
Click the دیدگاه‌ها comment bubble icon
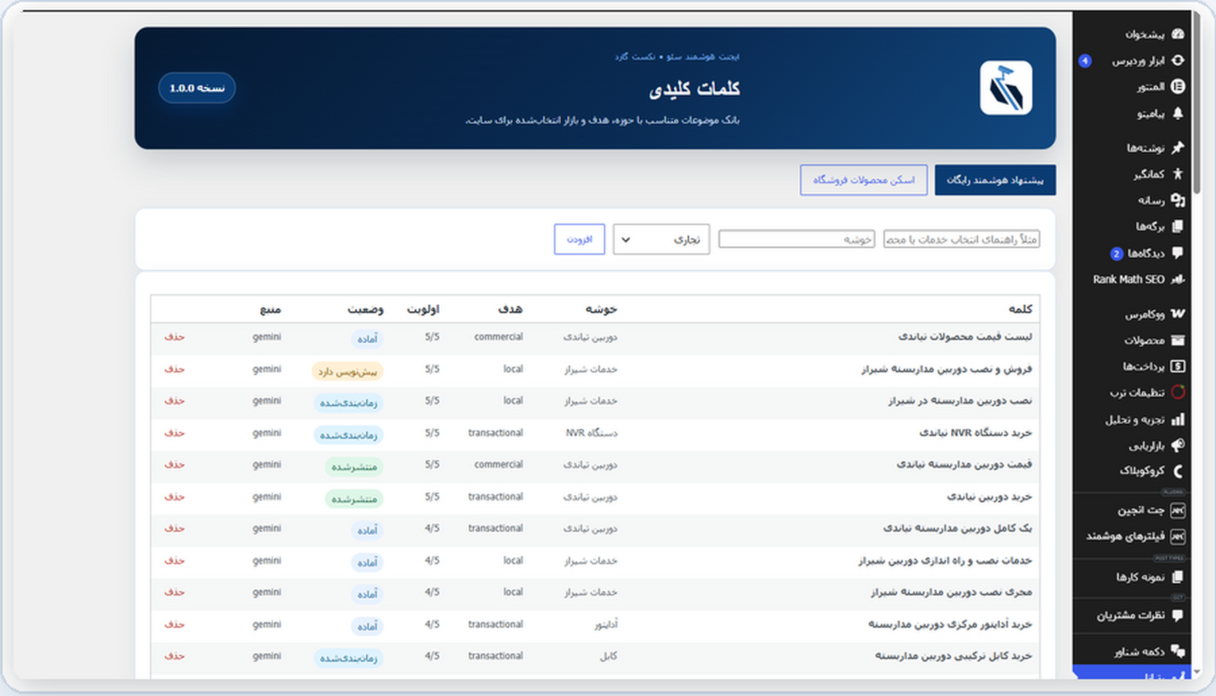1177,253
